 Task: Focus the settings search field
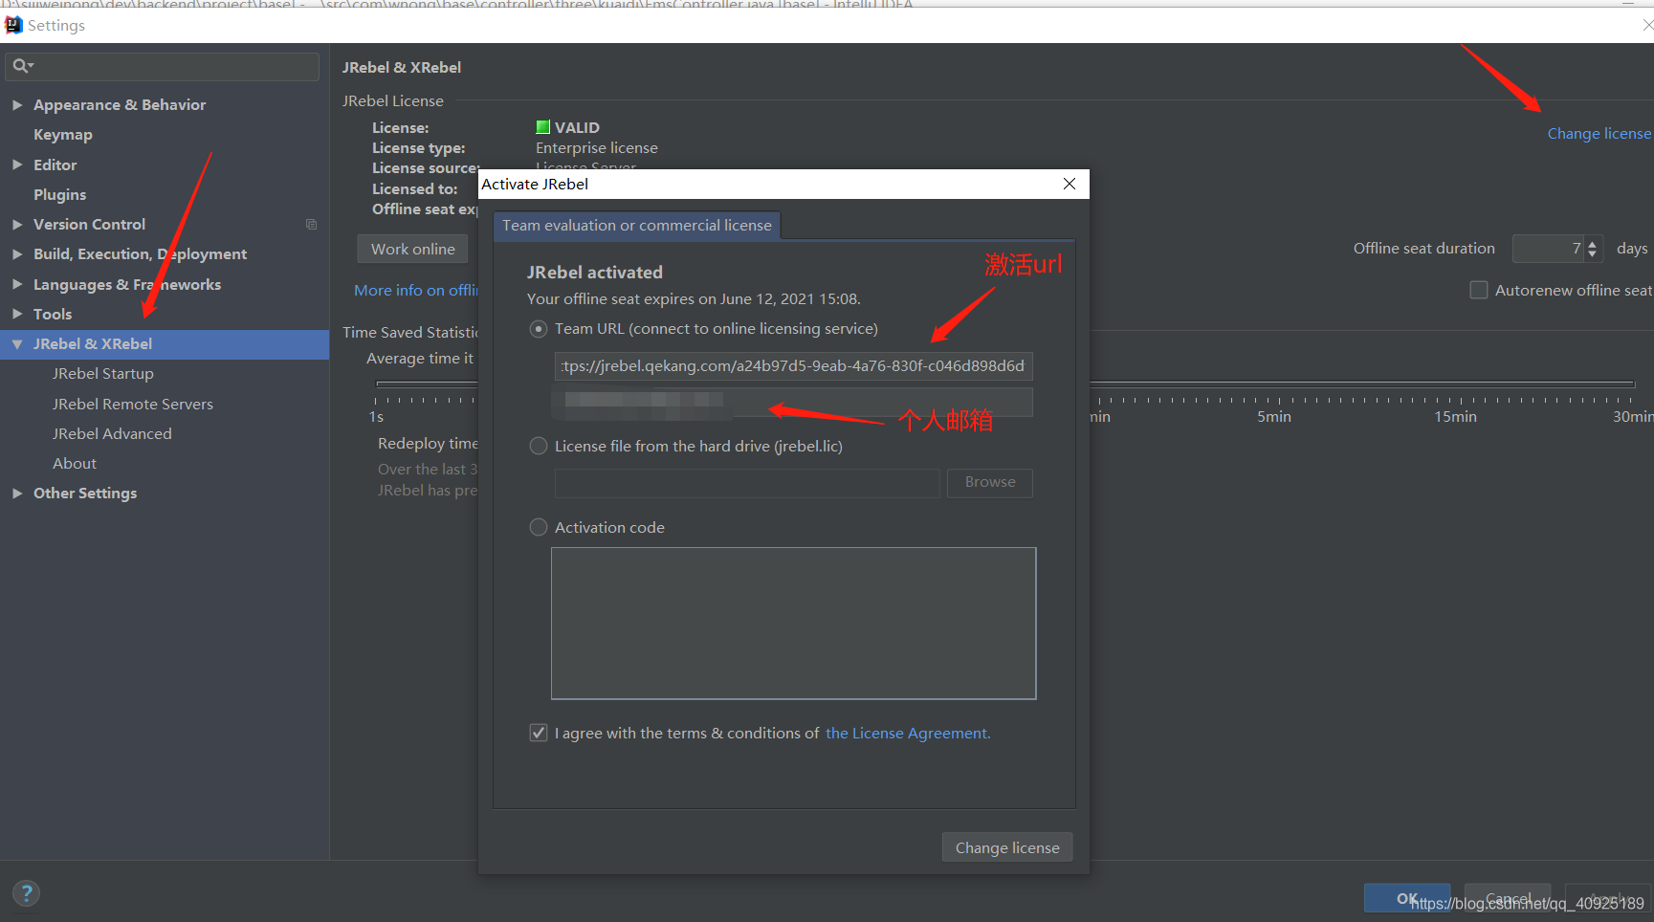tap(163, 66)
